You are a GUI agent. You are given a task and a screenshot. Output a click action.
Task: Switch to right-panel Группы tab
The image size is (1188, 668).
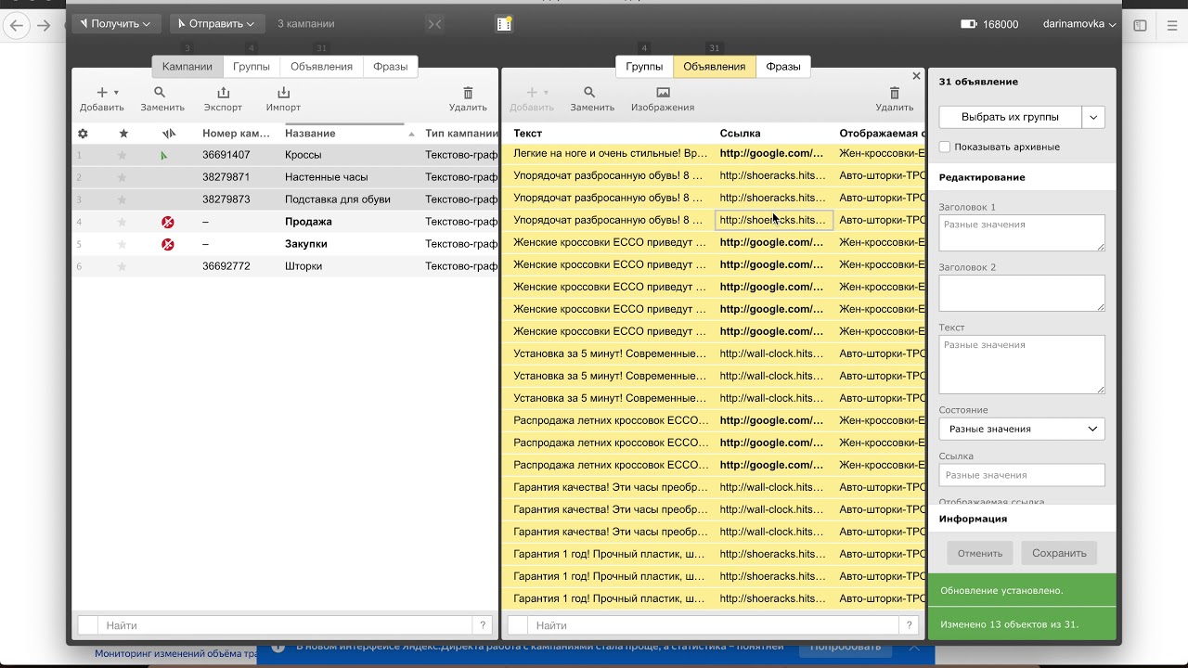[x=644, y=67]
